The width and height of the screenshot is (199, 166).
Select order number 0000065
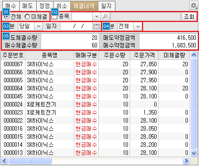coord(13,80)
